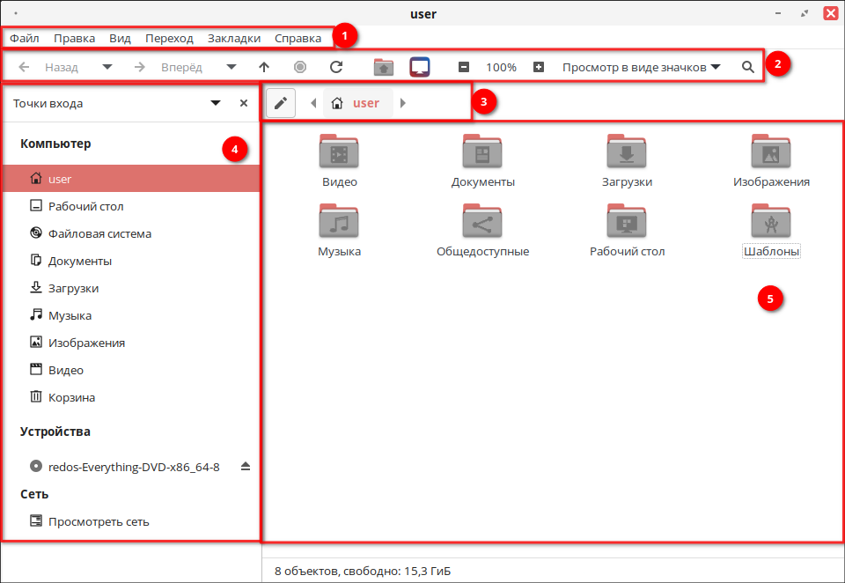Click the stop loading icon
Screen dimensions: 845x583
point(300,68)
